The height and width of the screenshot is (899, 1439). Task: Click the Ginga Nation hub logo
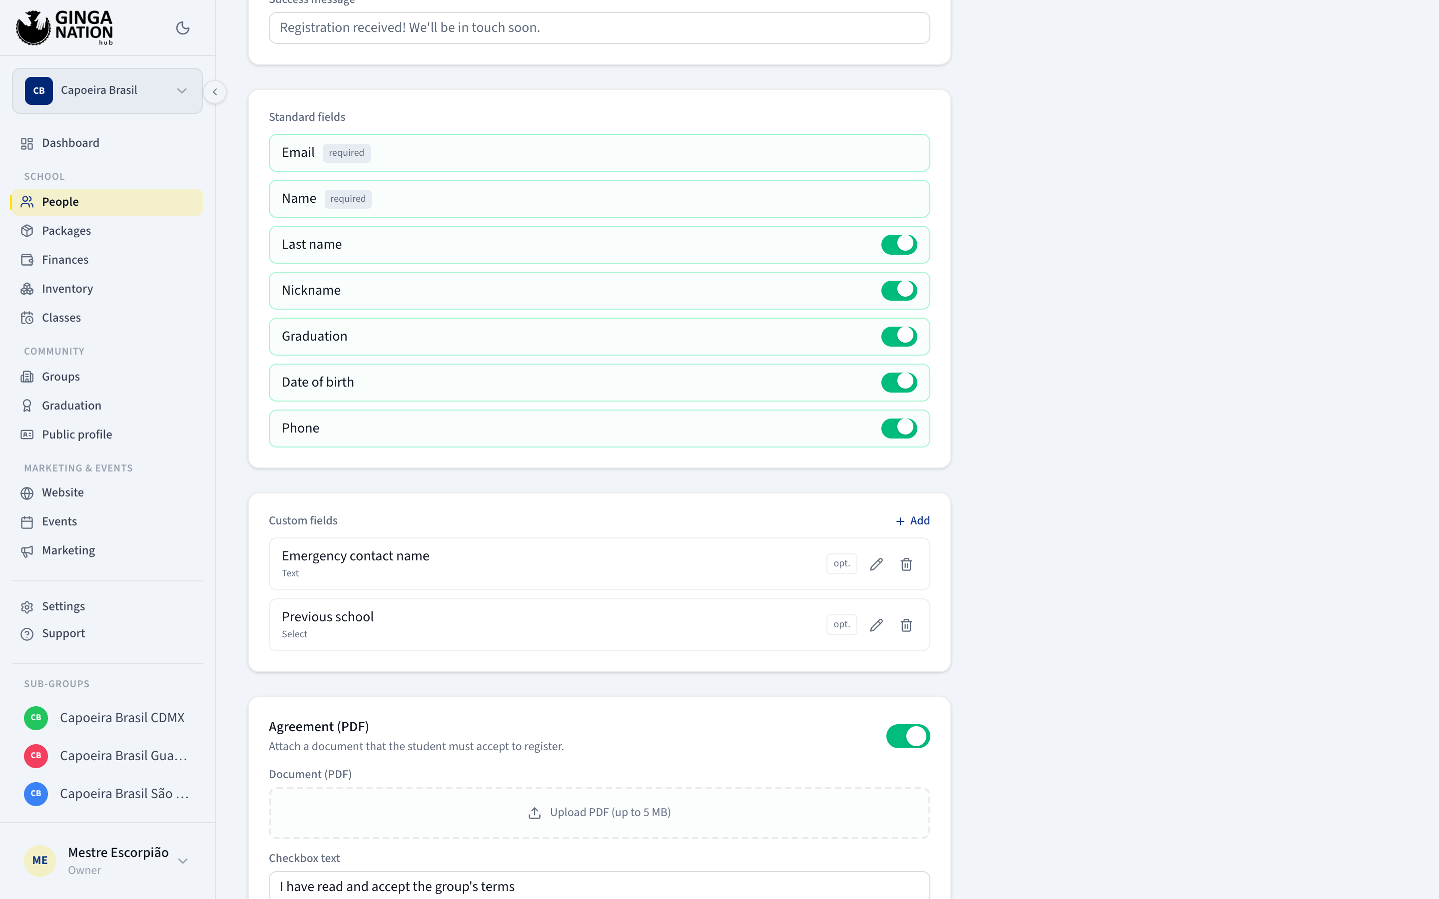pos(64,27)
